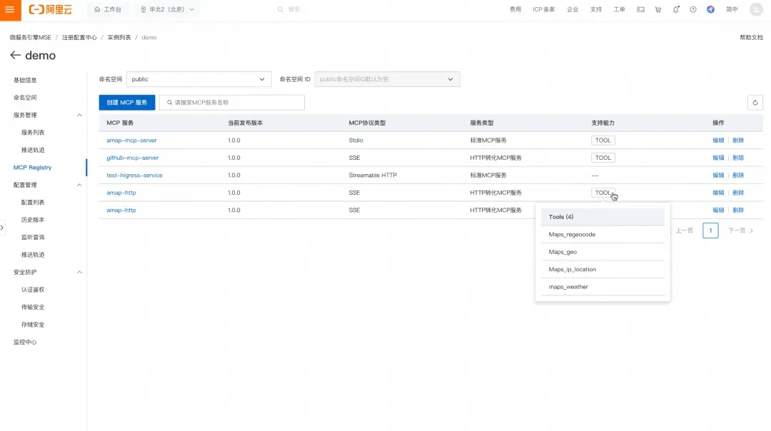Select 认证鉴权 in sidebar
The image size is (771, 431).
[x=33, y=290]
